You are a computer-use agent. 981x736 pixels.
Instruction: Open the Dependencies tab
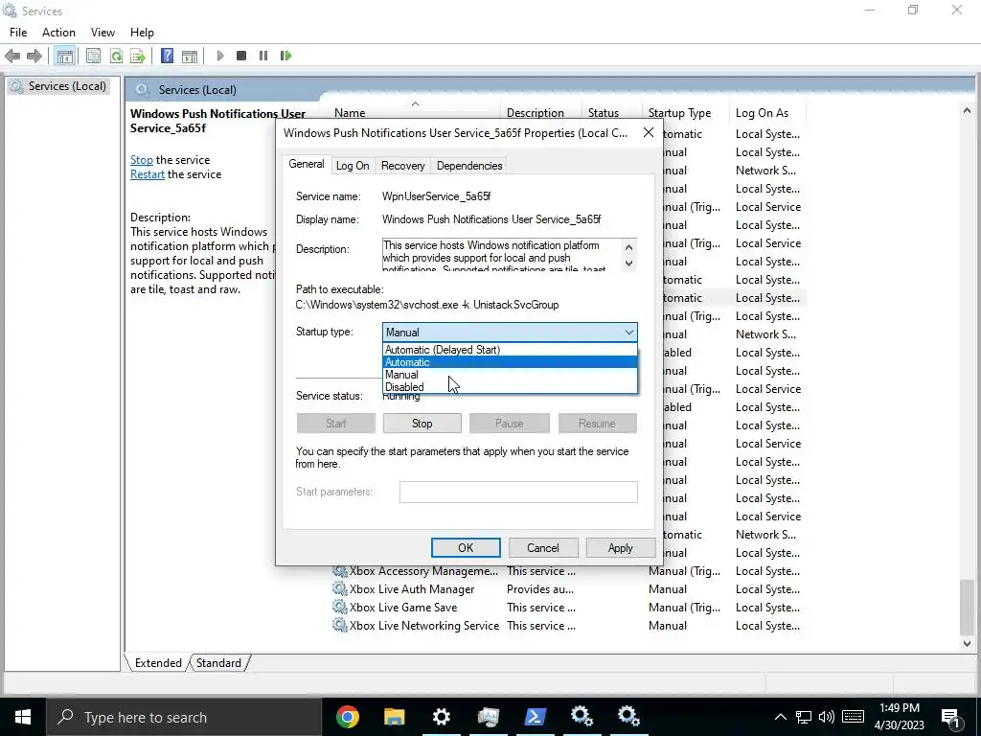point(469,166)
